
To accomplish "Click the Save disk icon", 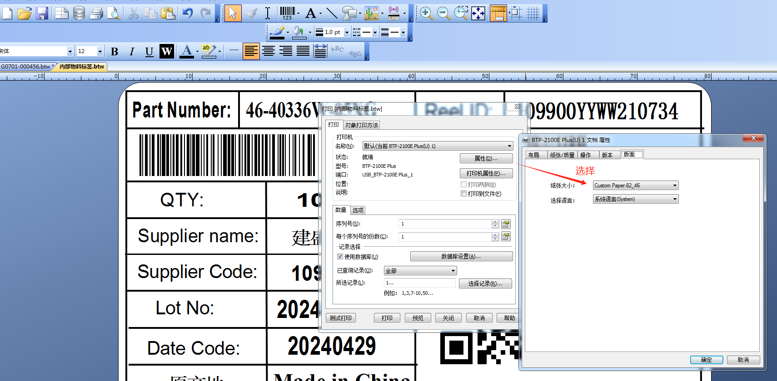I will pos(42,13).
